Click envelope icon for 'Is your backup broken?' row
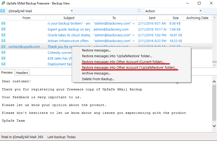 click(3, 23)
